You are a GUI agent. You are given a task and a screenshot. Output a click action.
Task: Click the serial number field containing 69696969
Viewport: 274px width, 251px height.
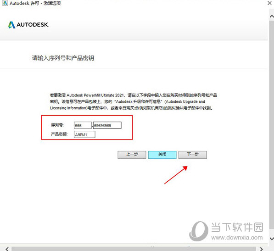coord(107,125)
